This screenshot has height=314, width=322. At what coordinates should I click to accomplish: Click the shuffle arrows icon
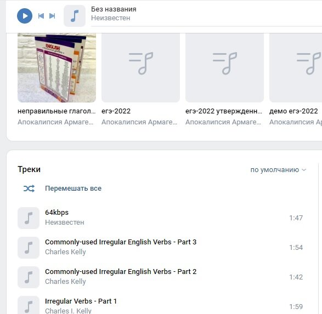tap(29, 189)
